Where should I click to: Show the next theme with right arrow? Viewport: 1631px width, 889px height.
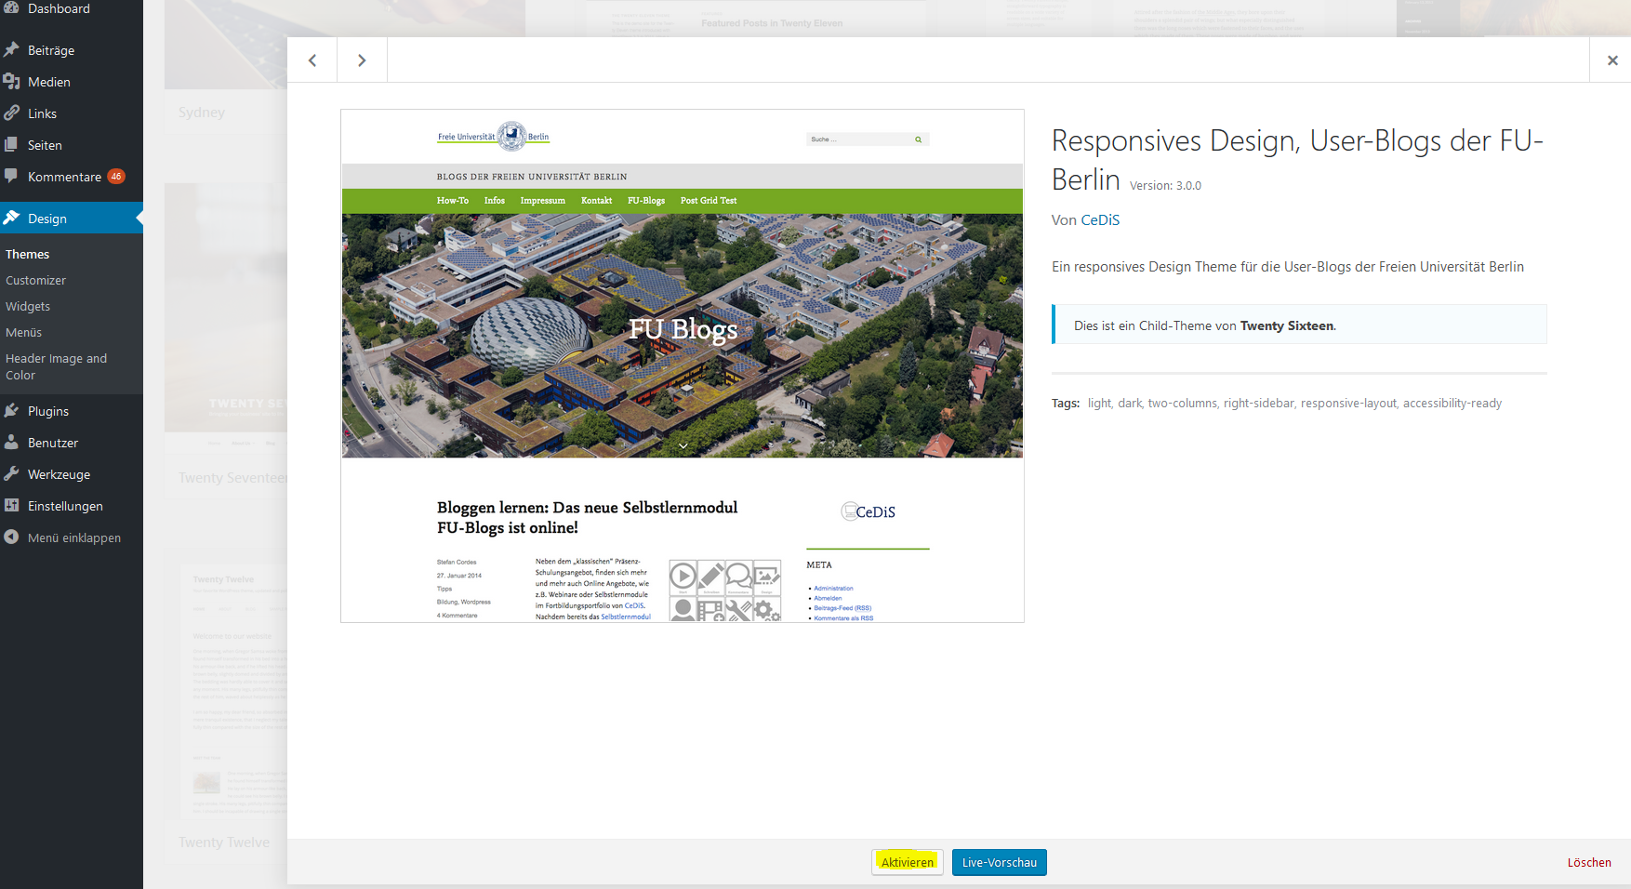(x=362, y=60)
